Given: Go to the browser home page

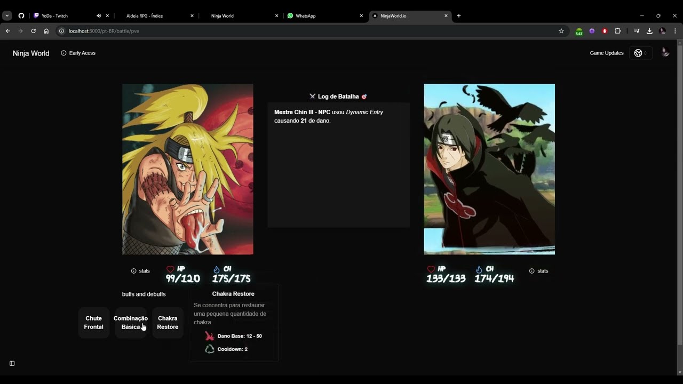Looking at the screenshot, I should point(46,31).
